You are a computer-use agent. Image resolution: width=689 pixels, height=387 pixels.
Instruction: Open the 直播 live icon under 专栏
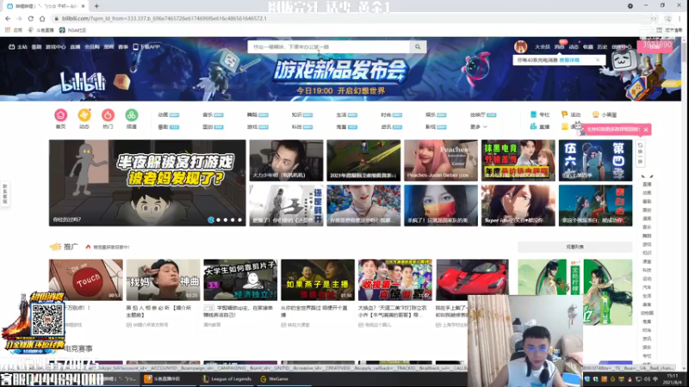(533, 126)
